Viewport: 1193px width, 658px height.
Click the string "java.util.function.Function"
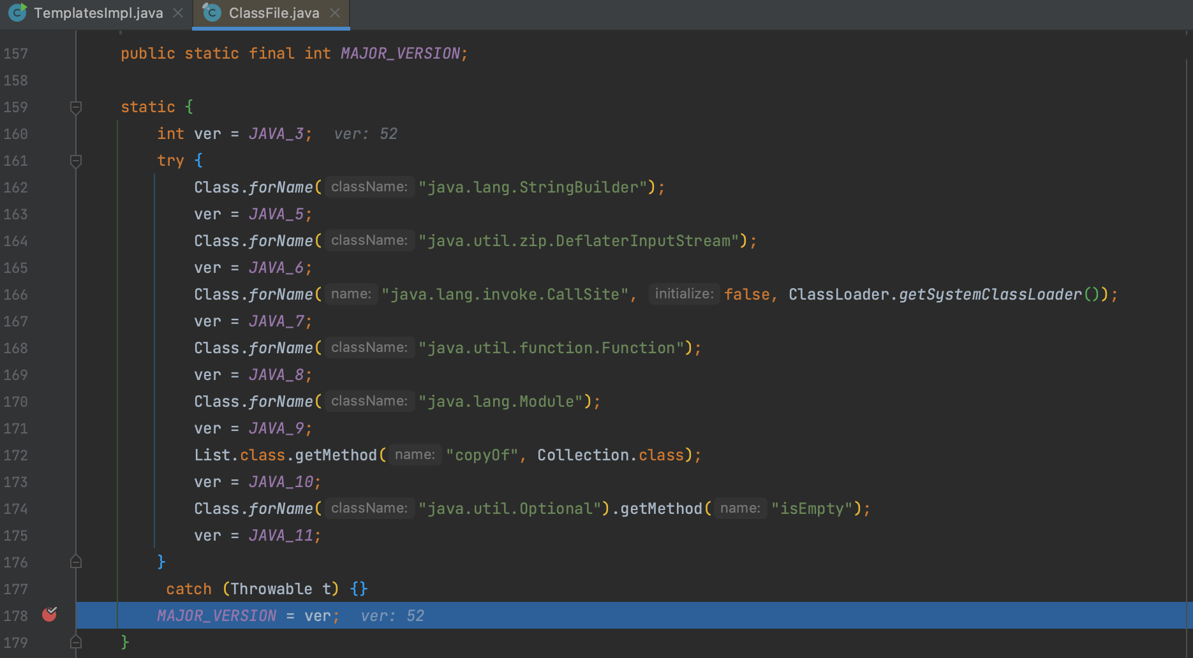(x=551, y=348)
